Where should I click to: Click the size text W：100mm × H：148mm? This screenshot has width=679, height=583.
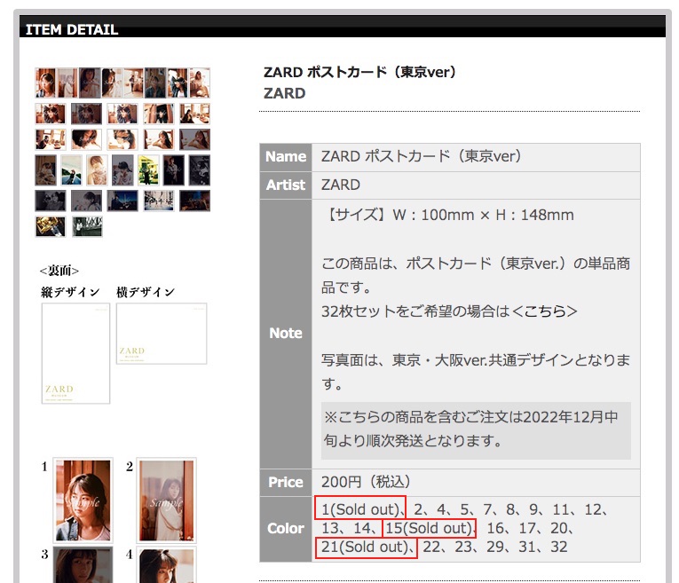(x=483, y=215)
